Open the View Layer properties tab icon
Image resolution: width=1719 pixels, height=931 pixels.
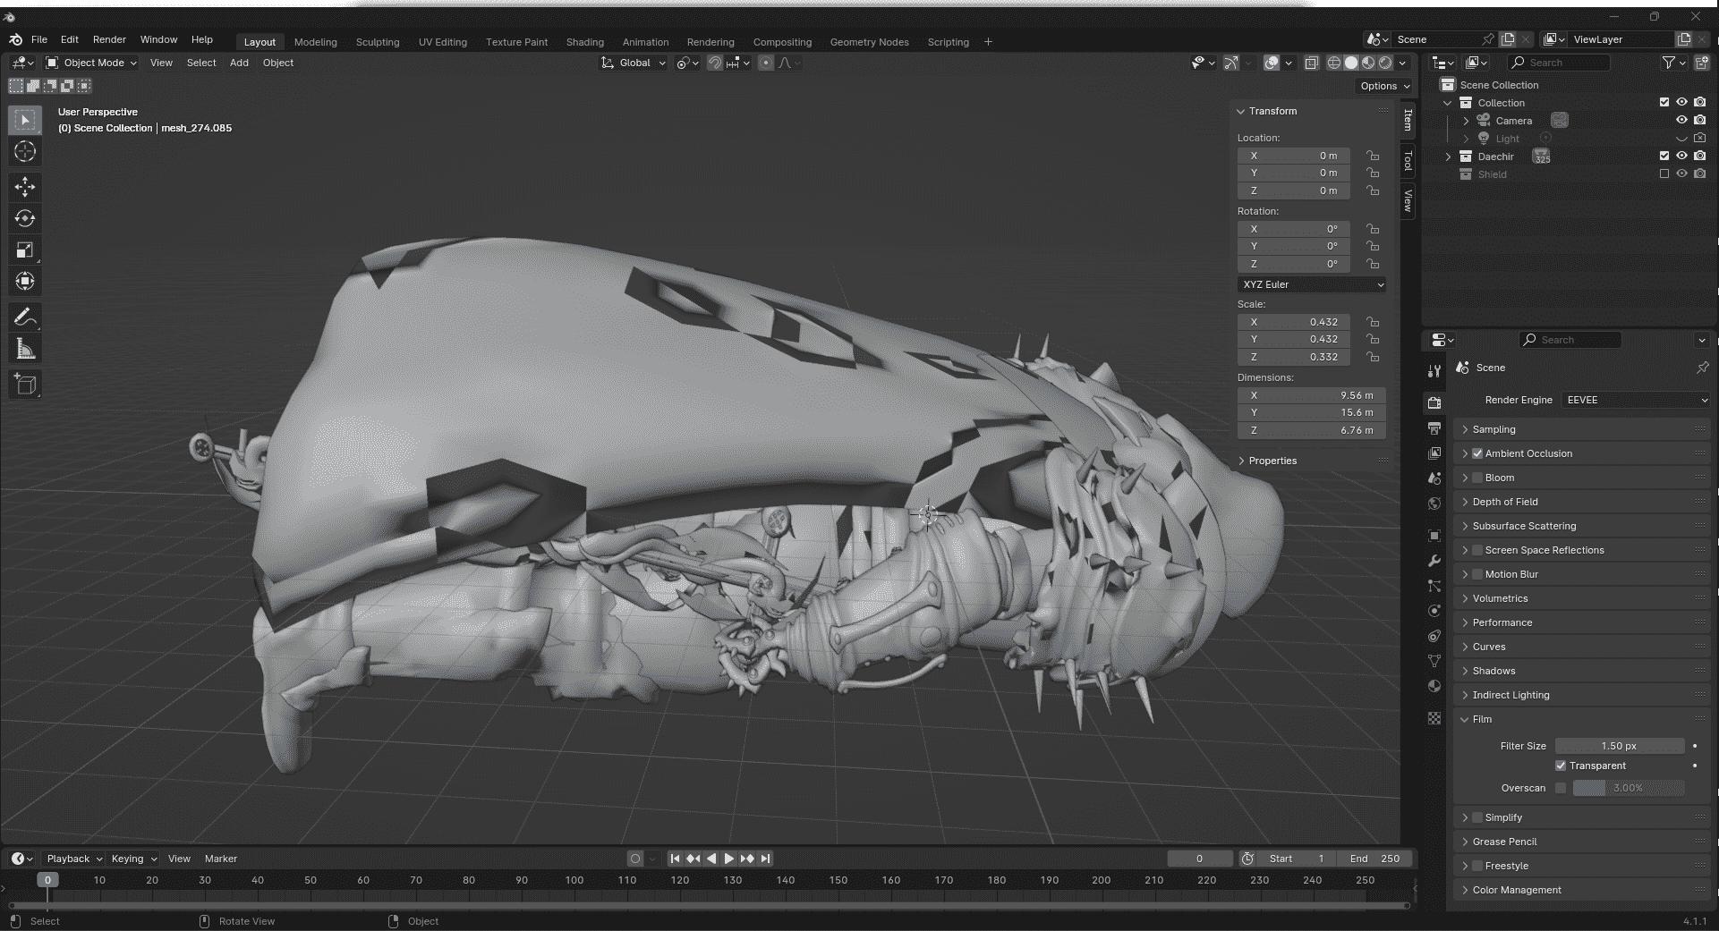(x=1434, y=453)
